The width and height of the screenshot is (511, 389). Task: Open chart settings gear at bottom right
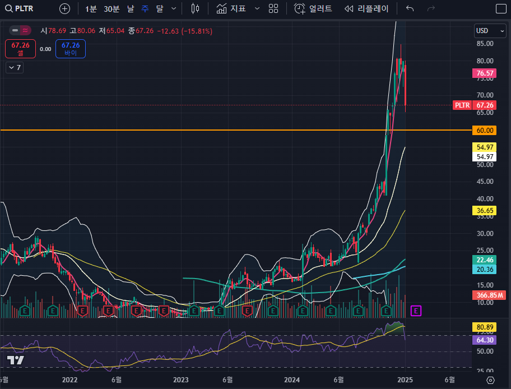(490, 380)
